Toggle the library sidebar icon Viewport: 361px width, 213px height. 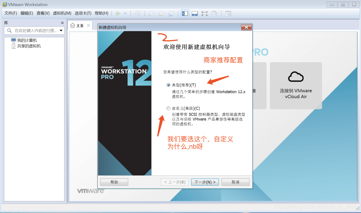(185, 13)
